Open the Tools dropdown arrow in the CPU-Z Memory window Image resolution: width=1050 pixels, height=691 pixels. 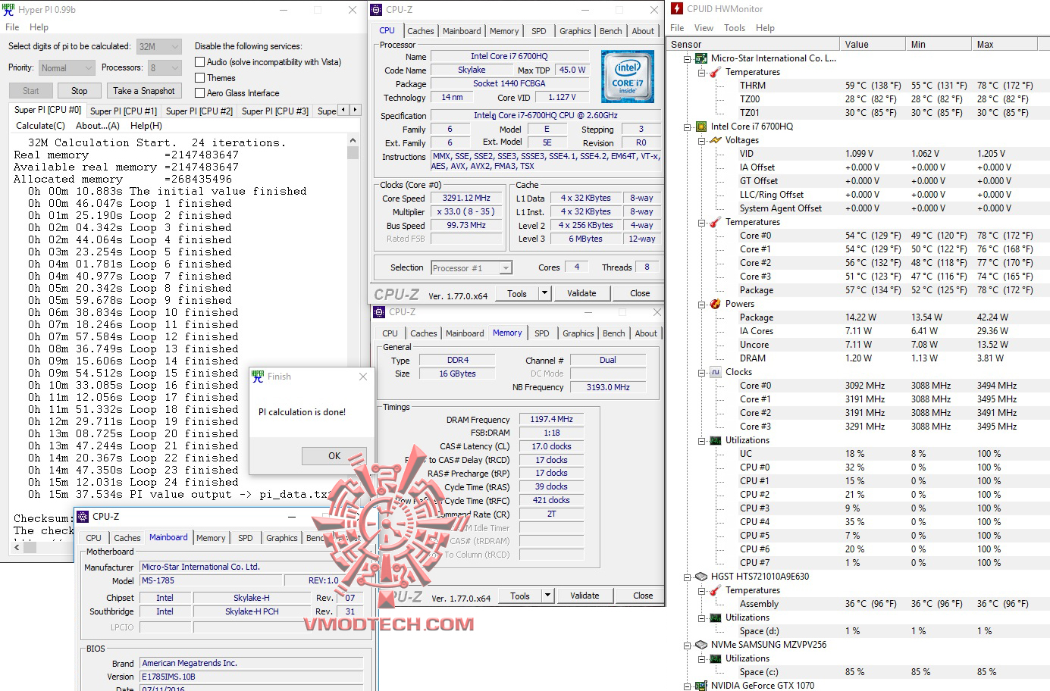click(x=547, y=596)
